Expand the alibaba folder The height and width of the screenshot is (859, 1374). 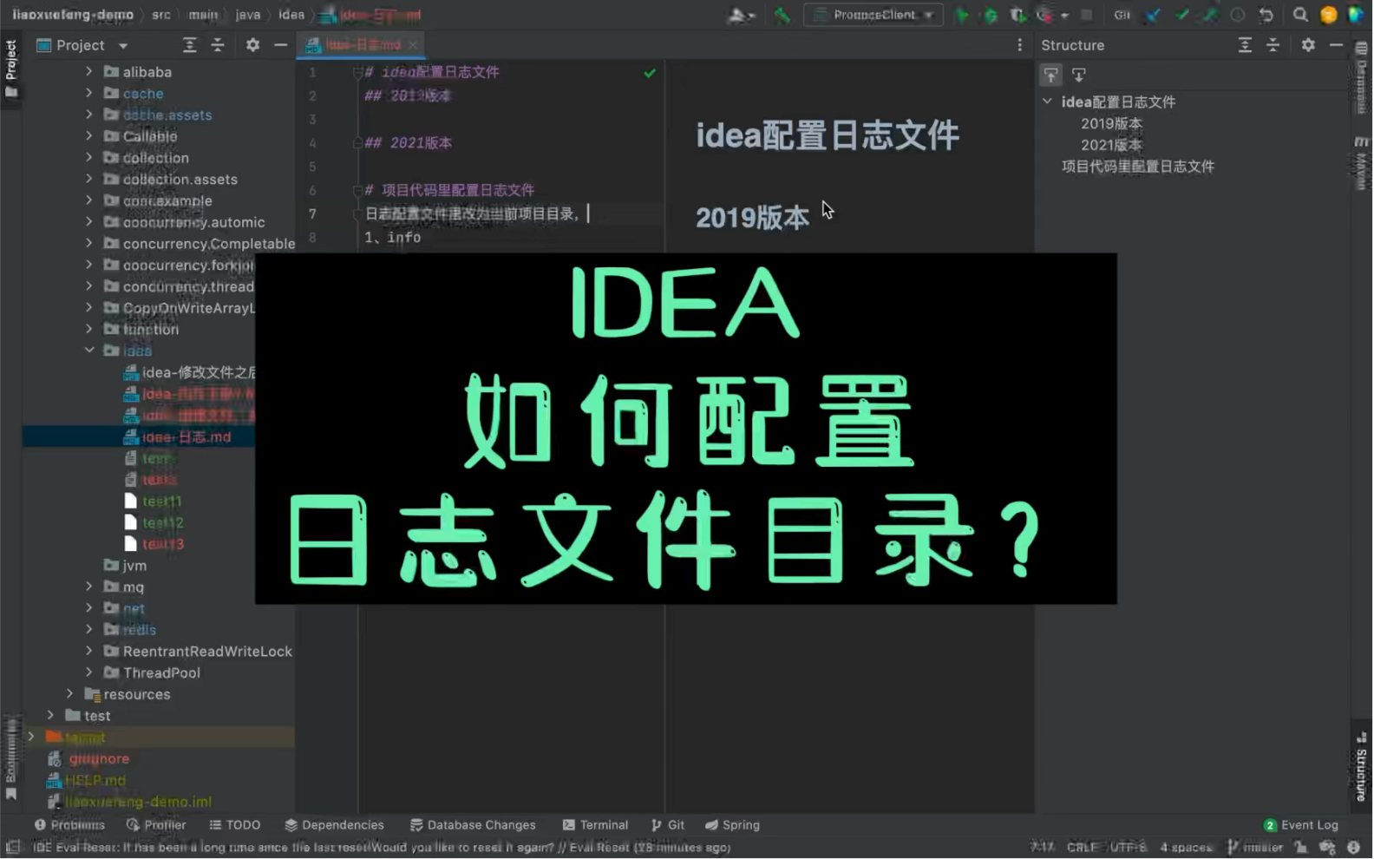(x=88, y=71)
